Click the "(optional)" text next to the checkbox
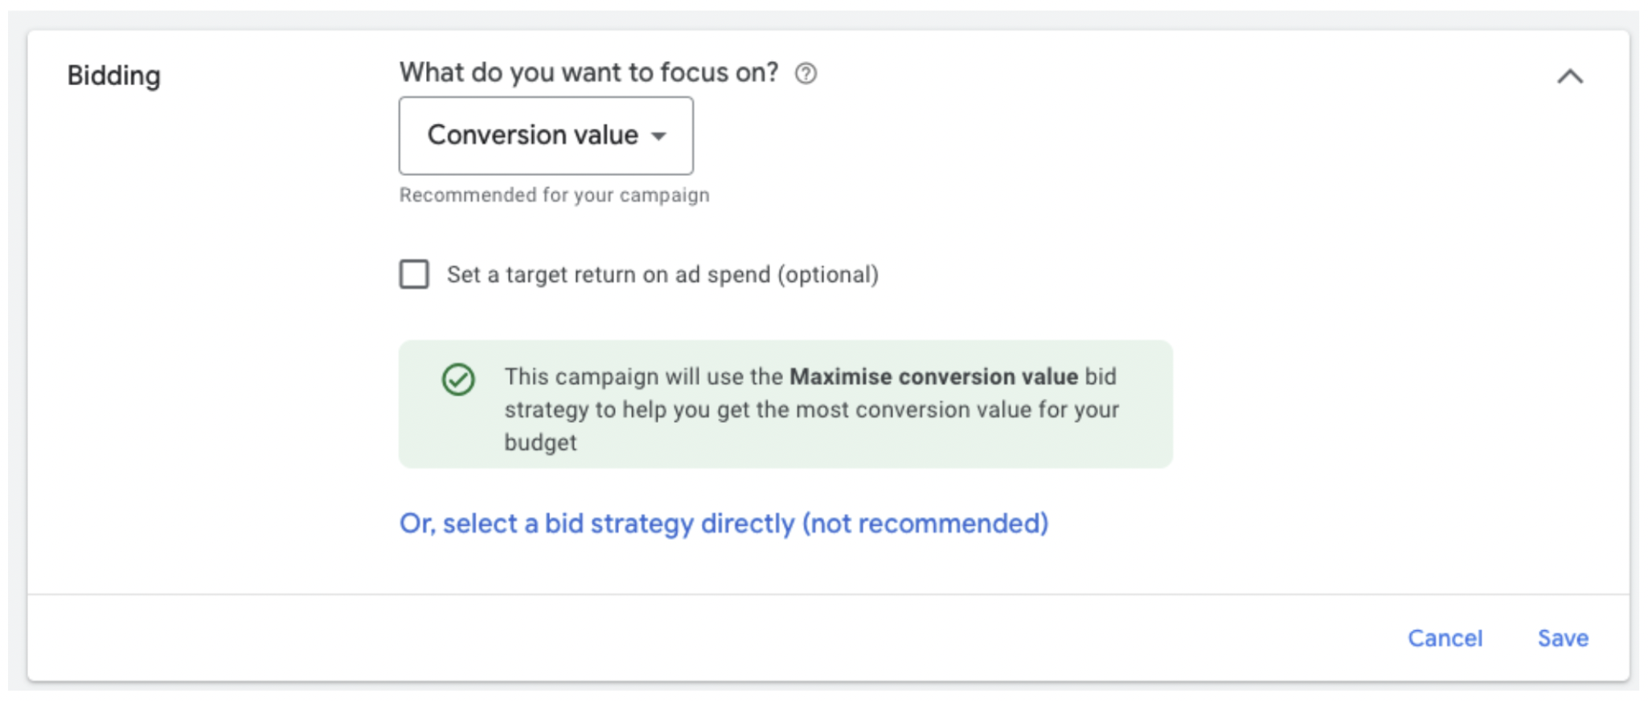 coord(828,275)
